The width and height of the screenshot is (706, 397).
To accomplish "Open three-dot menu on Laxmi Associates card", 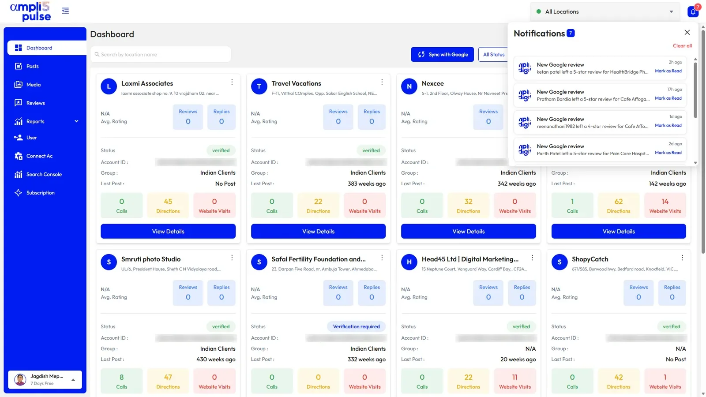I will click(x=232, y=82).
